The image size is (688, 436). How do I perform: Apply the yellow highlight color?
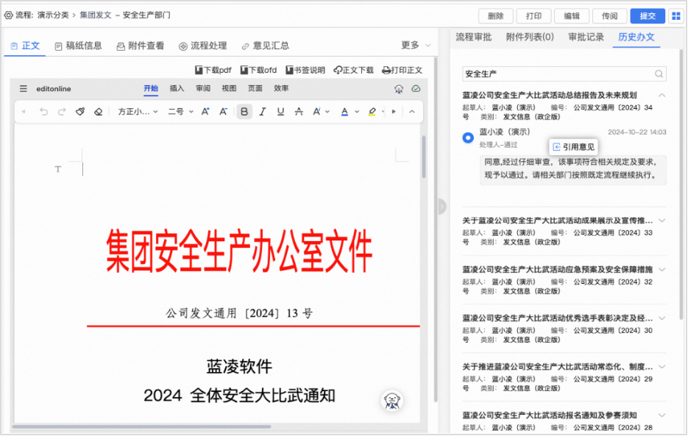tap(372, 112)
